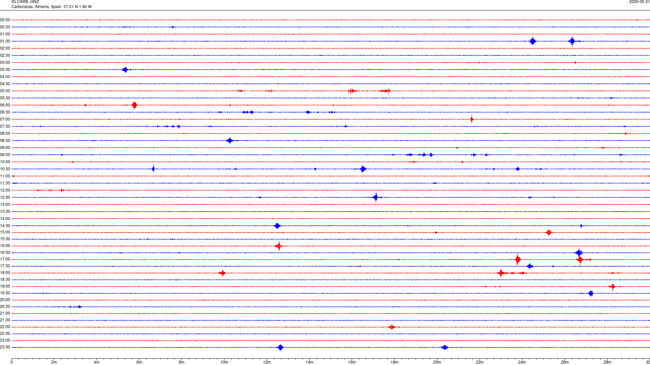Click the 2m tick on time axis
This screenshot has width=650, height=365.
point(54,362)
